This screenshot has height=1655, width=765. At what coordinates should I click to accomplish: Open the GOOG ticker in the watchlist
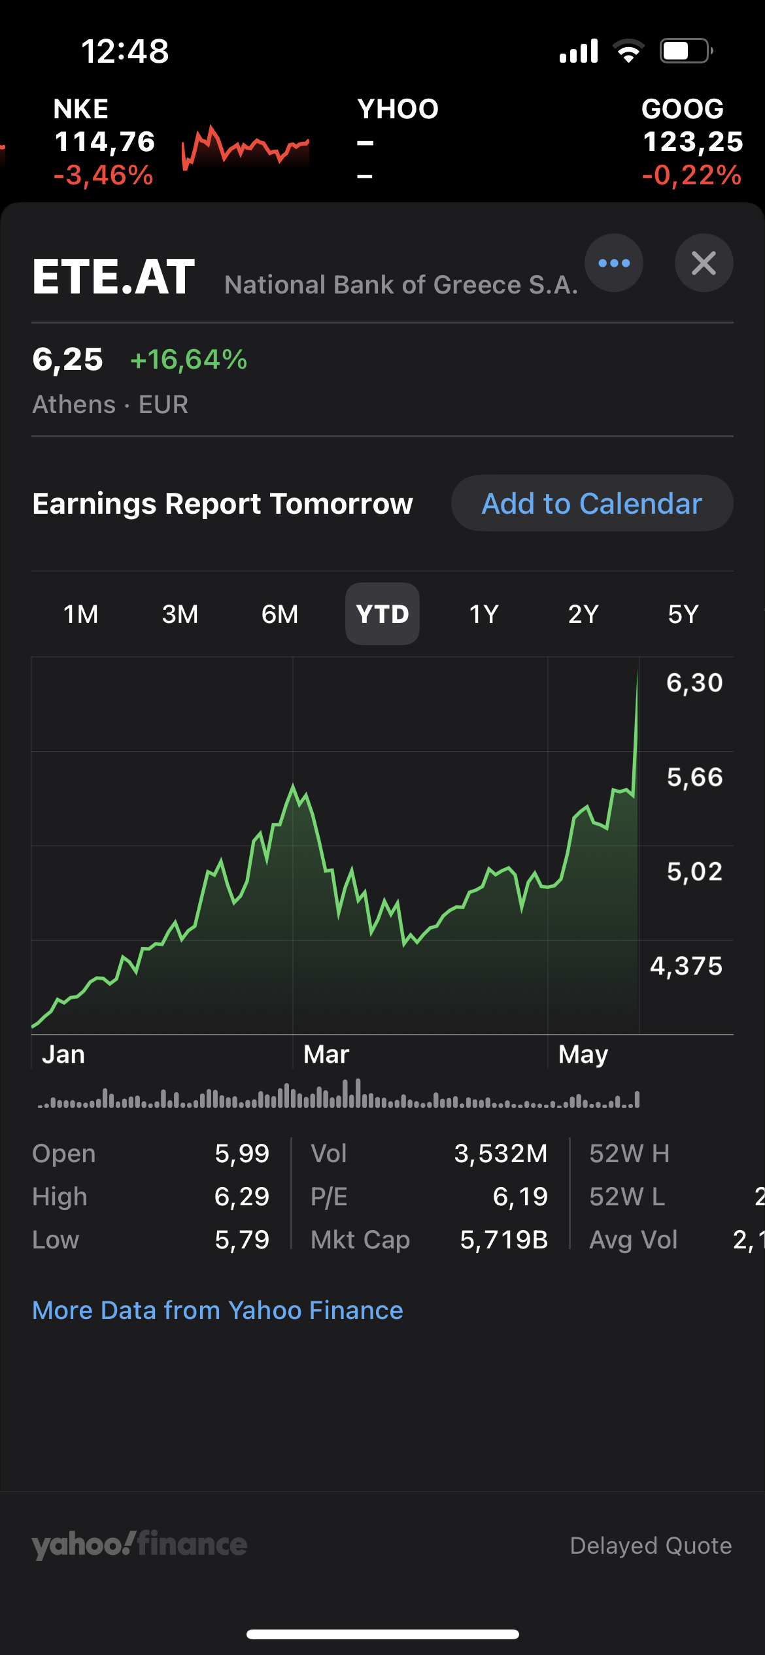pos(692,142)
